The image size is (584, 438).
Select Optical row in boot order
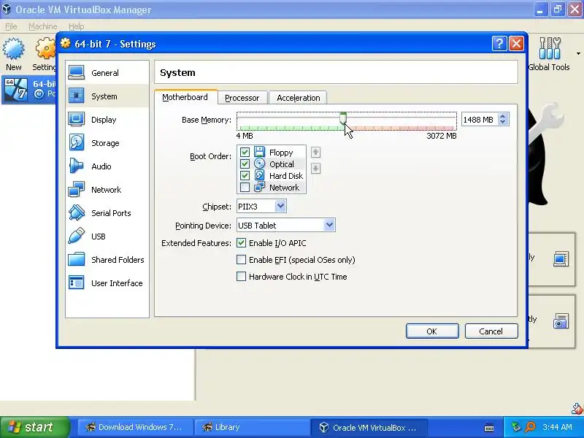point(272,164)
